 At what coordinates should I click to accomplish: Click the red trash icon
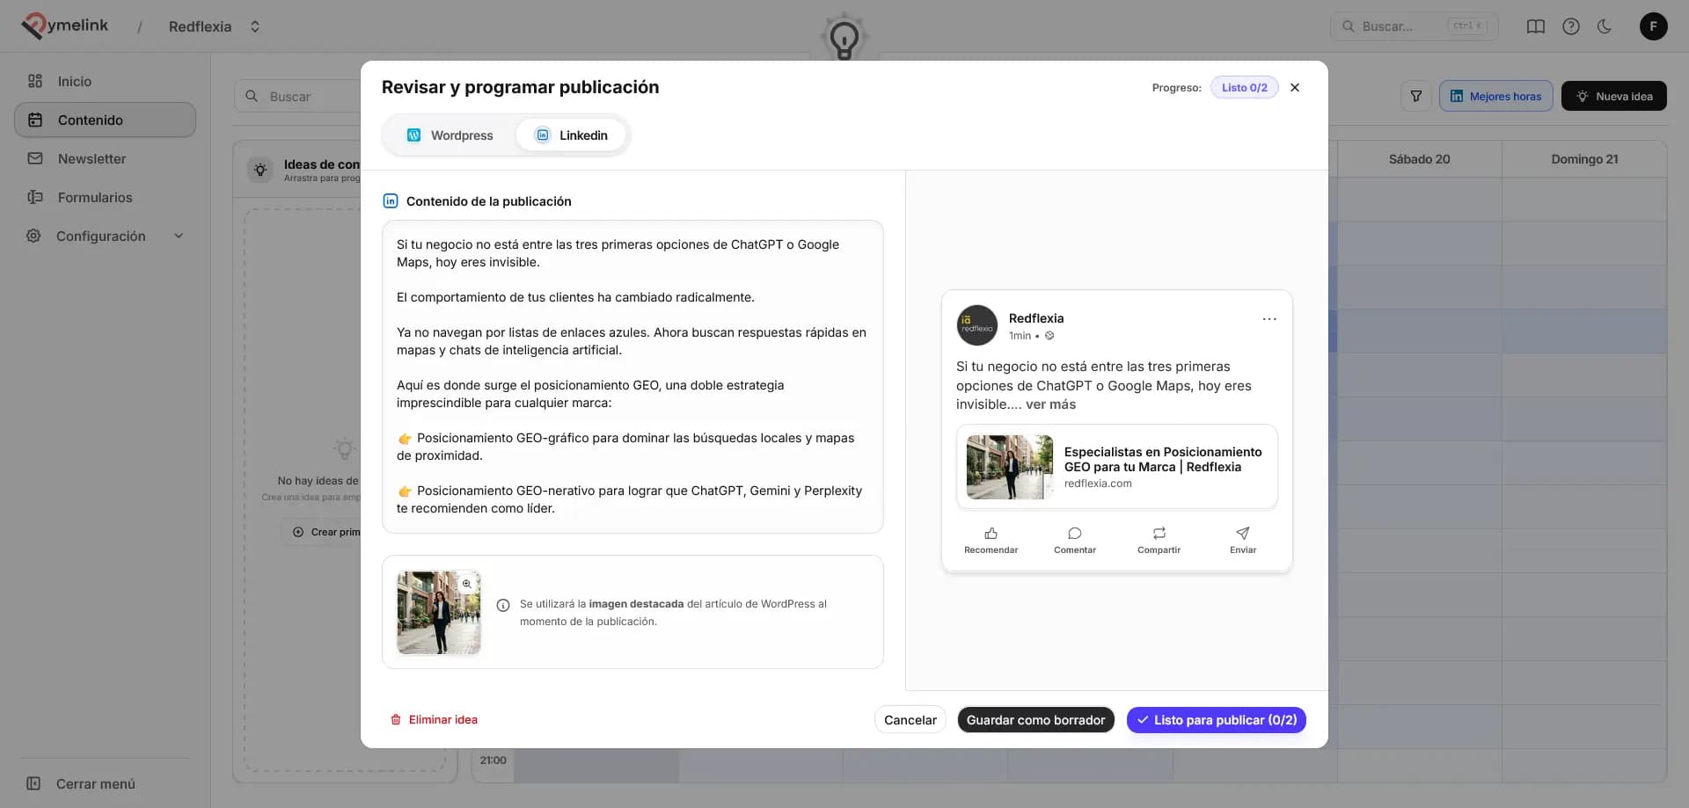[396, 719]
